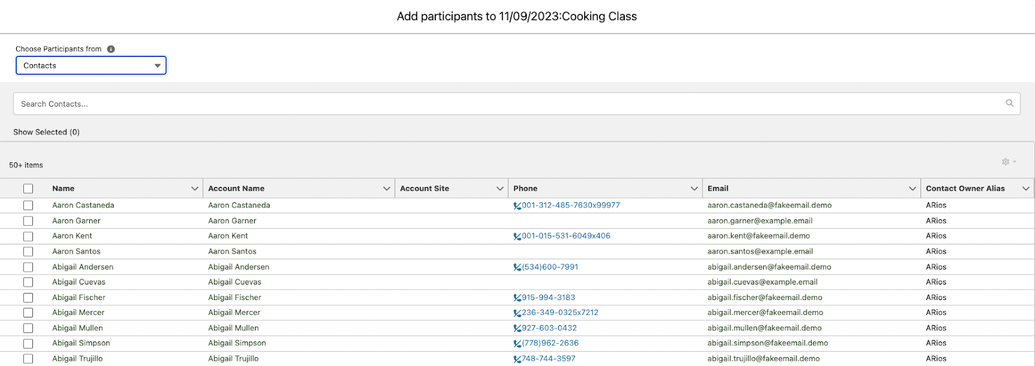
Task: Click the Show Selected (0) link
Action: pos(47,132)
